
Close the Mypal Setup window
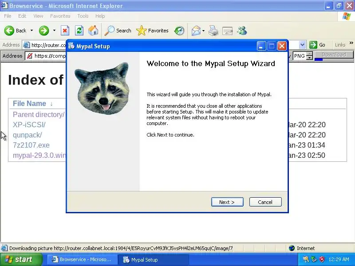(282, 46)
